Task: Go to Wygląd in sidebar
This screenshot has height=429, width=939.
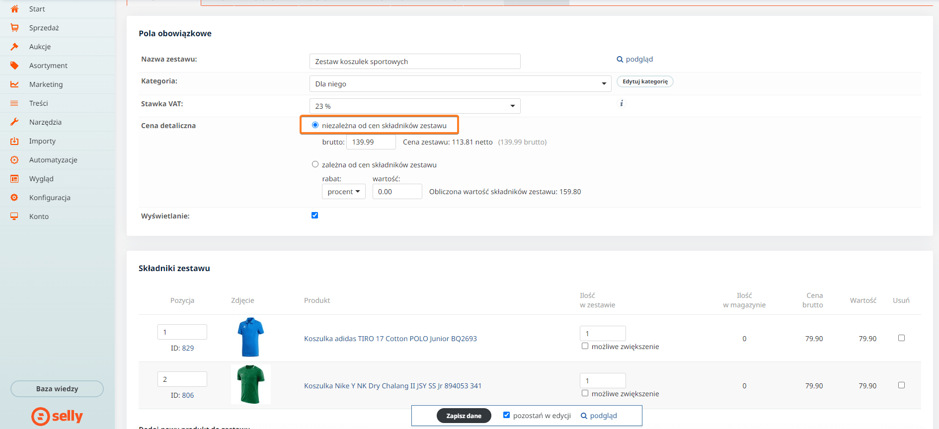Action: coord(41,179)
